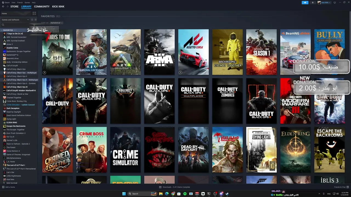Click the ENG language indicator

(x=329, y=194)
